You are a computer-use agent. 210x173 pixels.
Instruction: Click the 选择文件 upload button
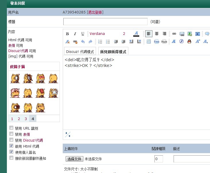click(x=74, y=159)
